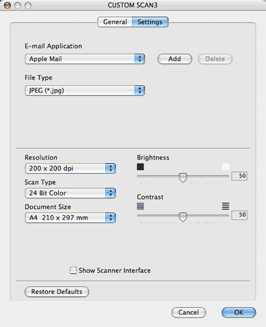The height and width of the screenshot is (327, 266).
Task: Click the bright white brightness icon
Action: [x=226, y=167]
